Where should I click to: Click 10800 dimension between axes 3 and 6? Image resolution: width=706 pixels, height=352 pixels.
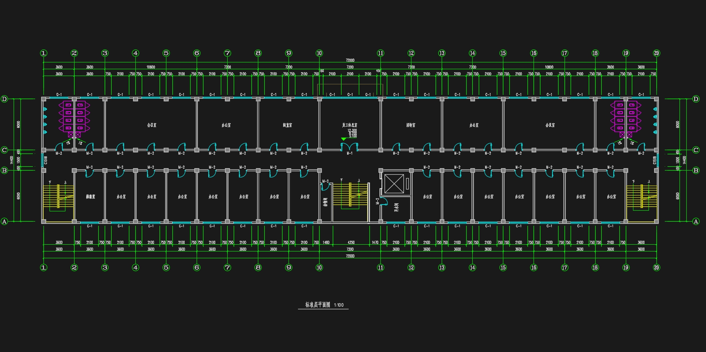click(x=151, y=67)
